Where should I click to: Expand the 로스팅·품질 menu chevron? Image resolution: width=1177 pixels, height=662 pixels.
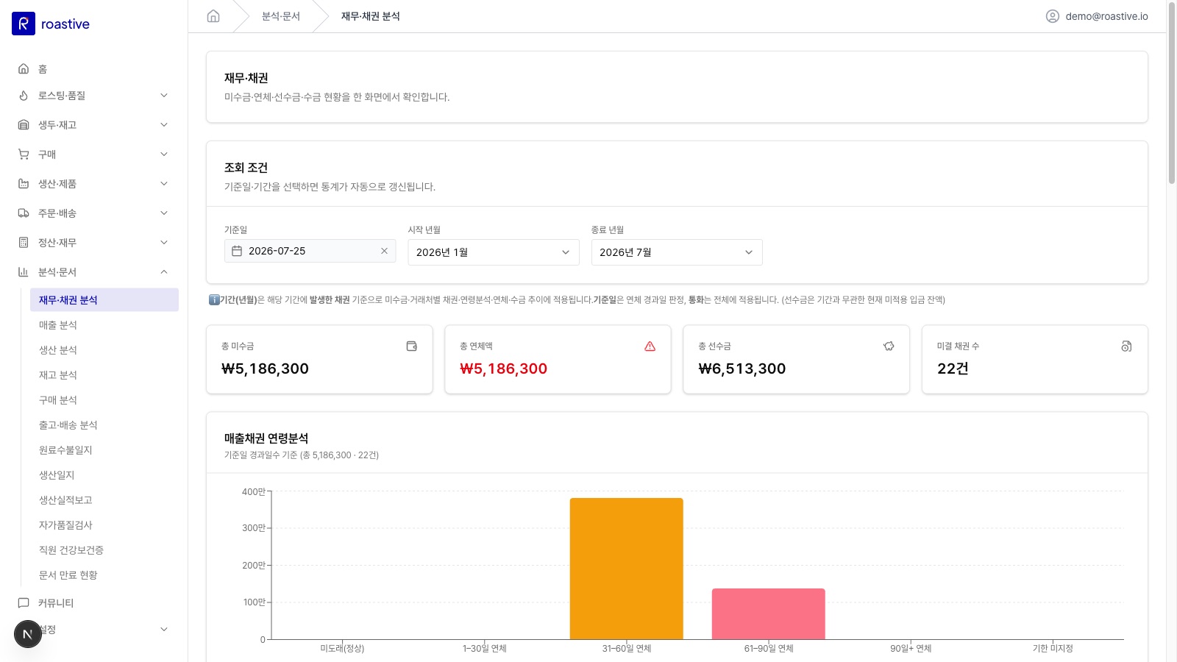164,96
